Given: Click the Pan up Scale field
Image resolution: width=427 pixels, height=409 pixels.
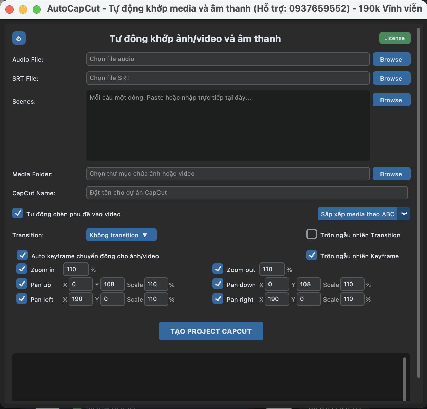Looking at the screenshot, I should click(156, 284).
